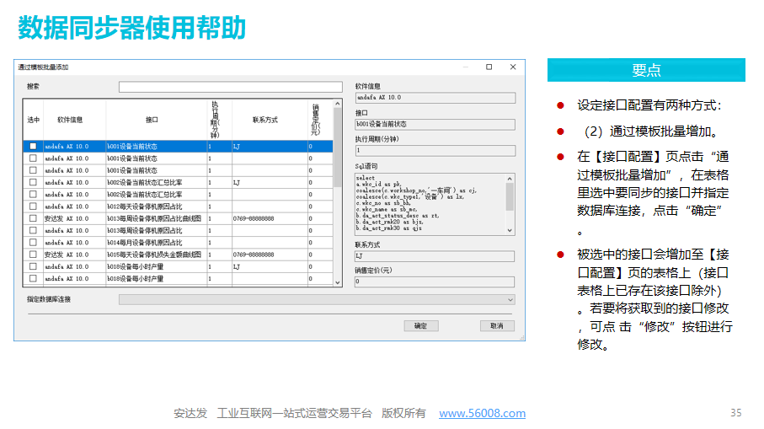The image size is (764, 429).
Task: Maximize the 通过模板批量添加 dialog
Action: coord(489,67)
